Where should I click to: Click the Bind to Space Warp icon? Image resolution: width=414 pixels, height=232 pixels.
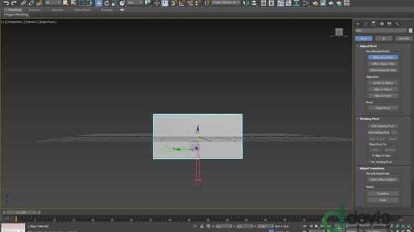[39, 3]
